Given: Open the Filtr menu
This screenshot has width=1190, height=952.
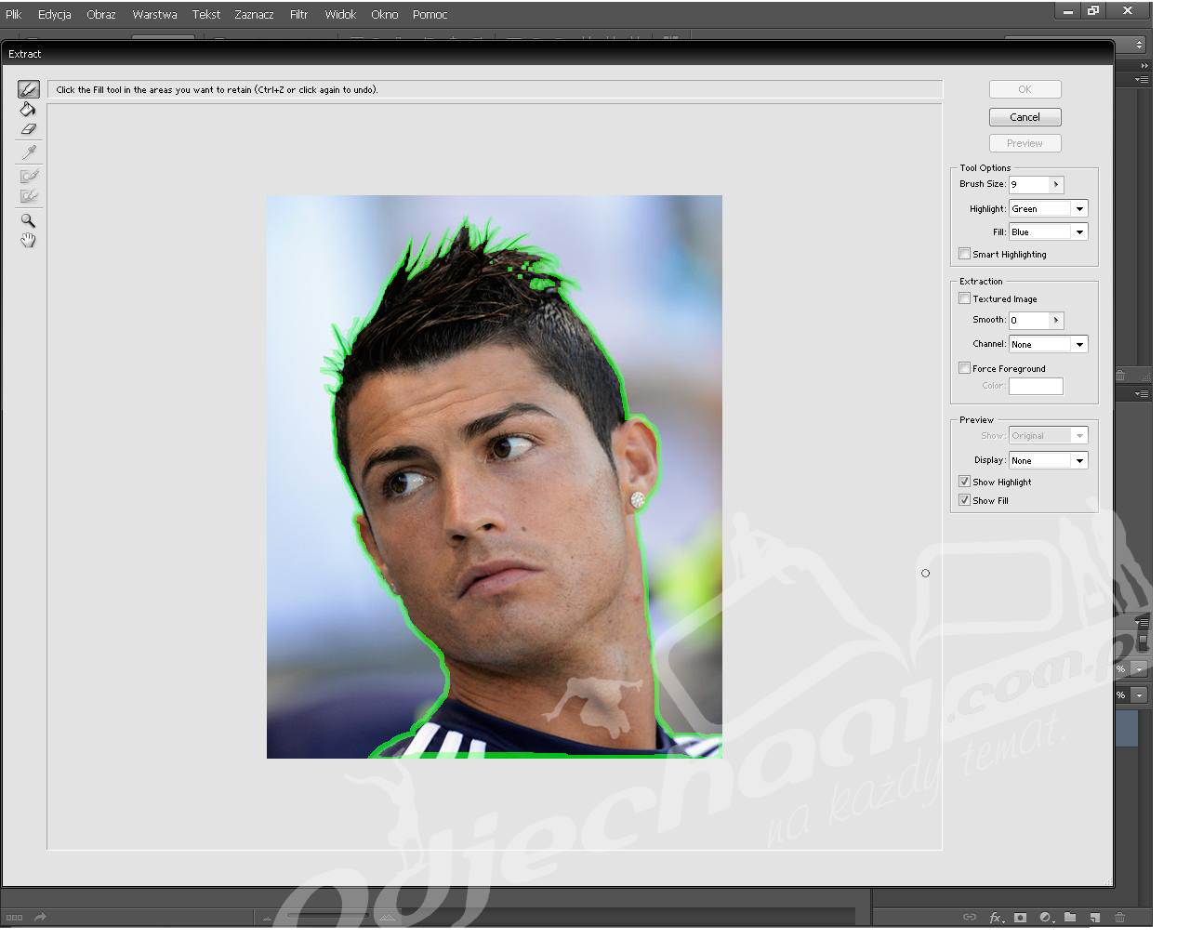Looking at the screenshot, I should click(298, 15).
